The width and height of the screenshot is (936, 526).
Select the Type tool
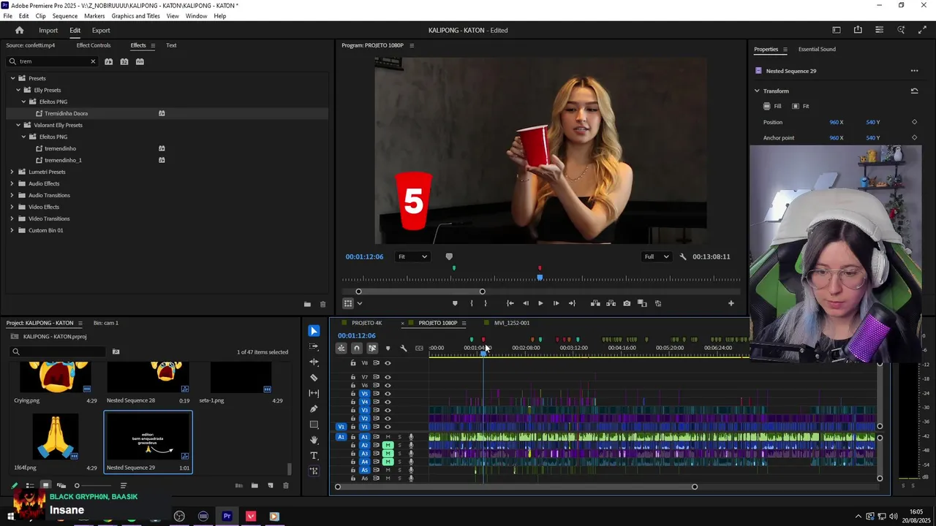tap(314, 455)
